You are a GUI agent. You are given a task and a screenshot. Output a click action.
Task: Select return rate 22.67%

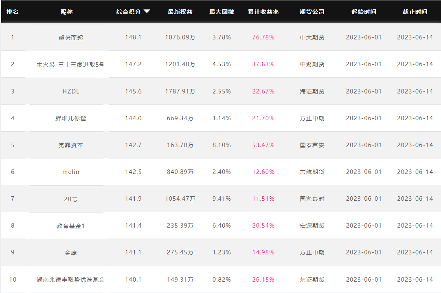[x=263, y=91]
